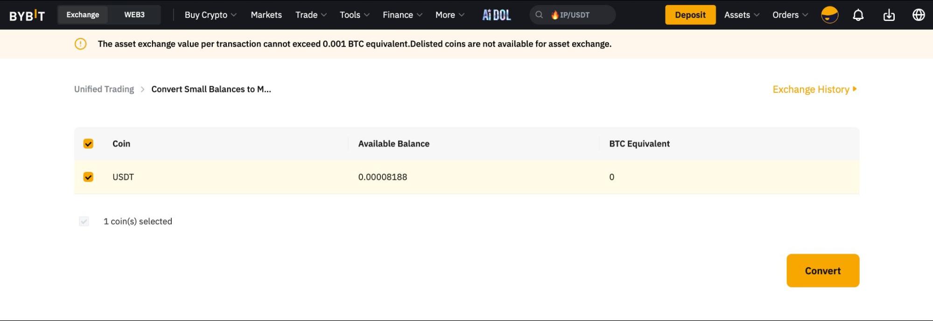This screenshot has height=321, width=933.
Task: Toggle the coins selected checkbox
Action: click(84, 221)
